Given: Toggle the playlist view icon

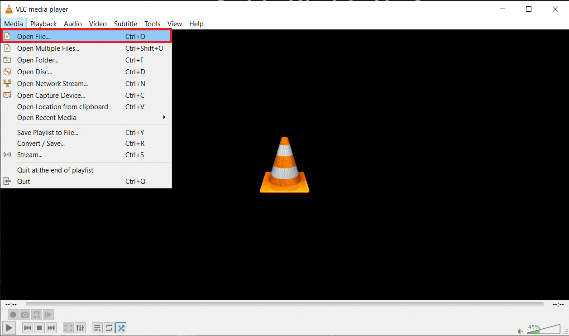Looking at the screenshot, I should point(97,327).
